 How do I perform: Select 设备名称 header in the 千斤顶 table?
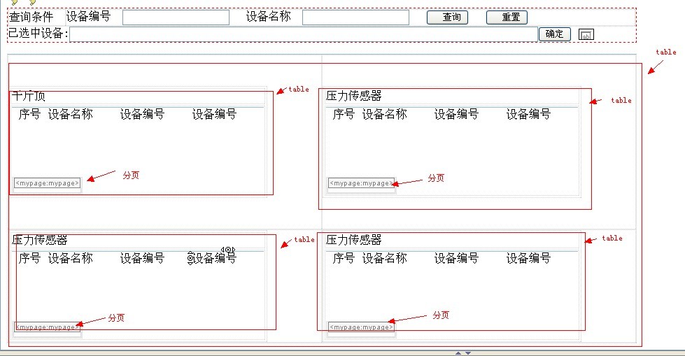click(x=71, y=115)
